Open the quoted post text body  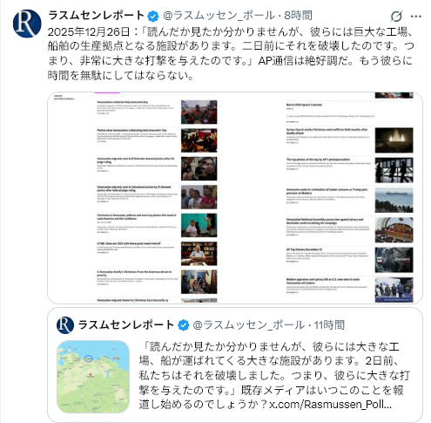(x=274, y=376)
